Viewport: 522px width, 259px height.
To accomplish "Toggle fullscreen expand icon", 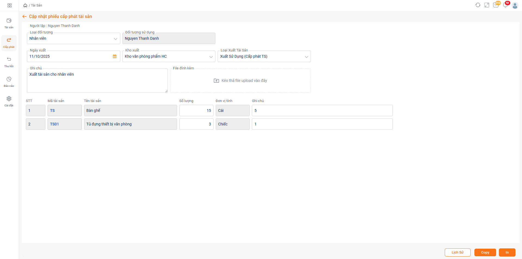I will point(487,5).
